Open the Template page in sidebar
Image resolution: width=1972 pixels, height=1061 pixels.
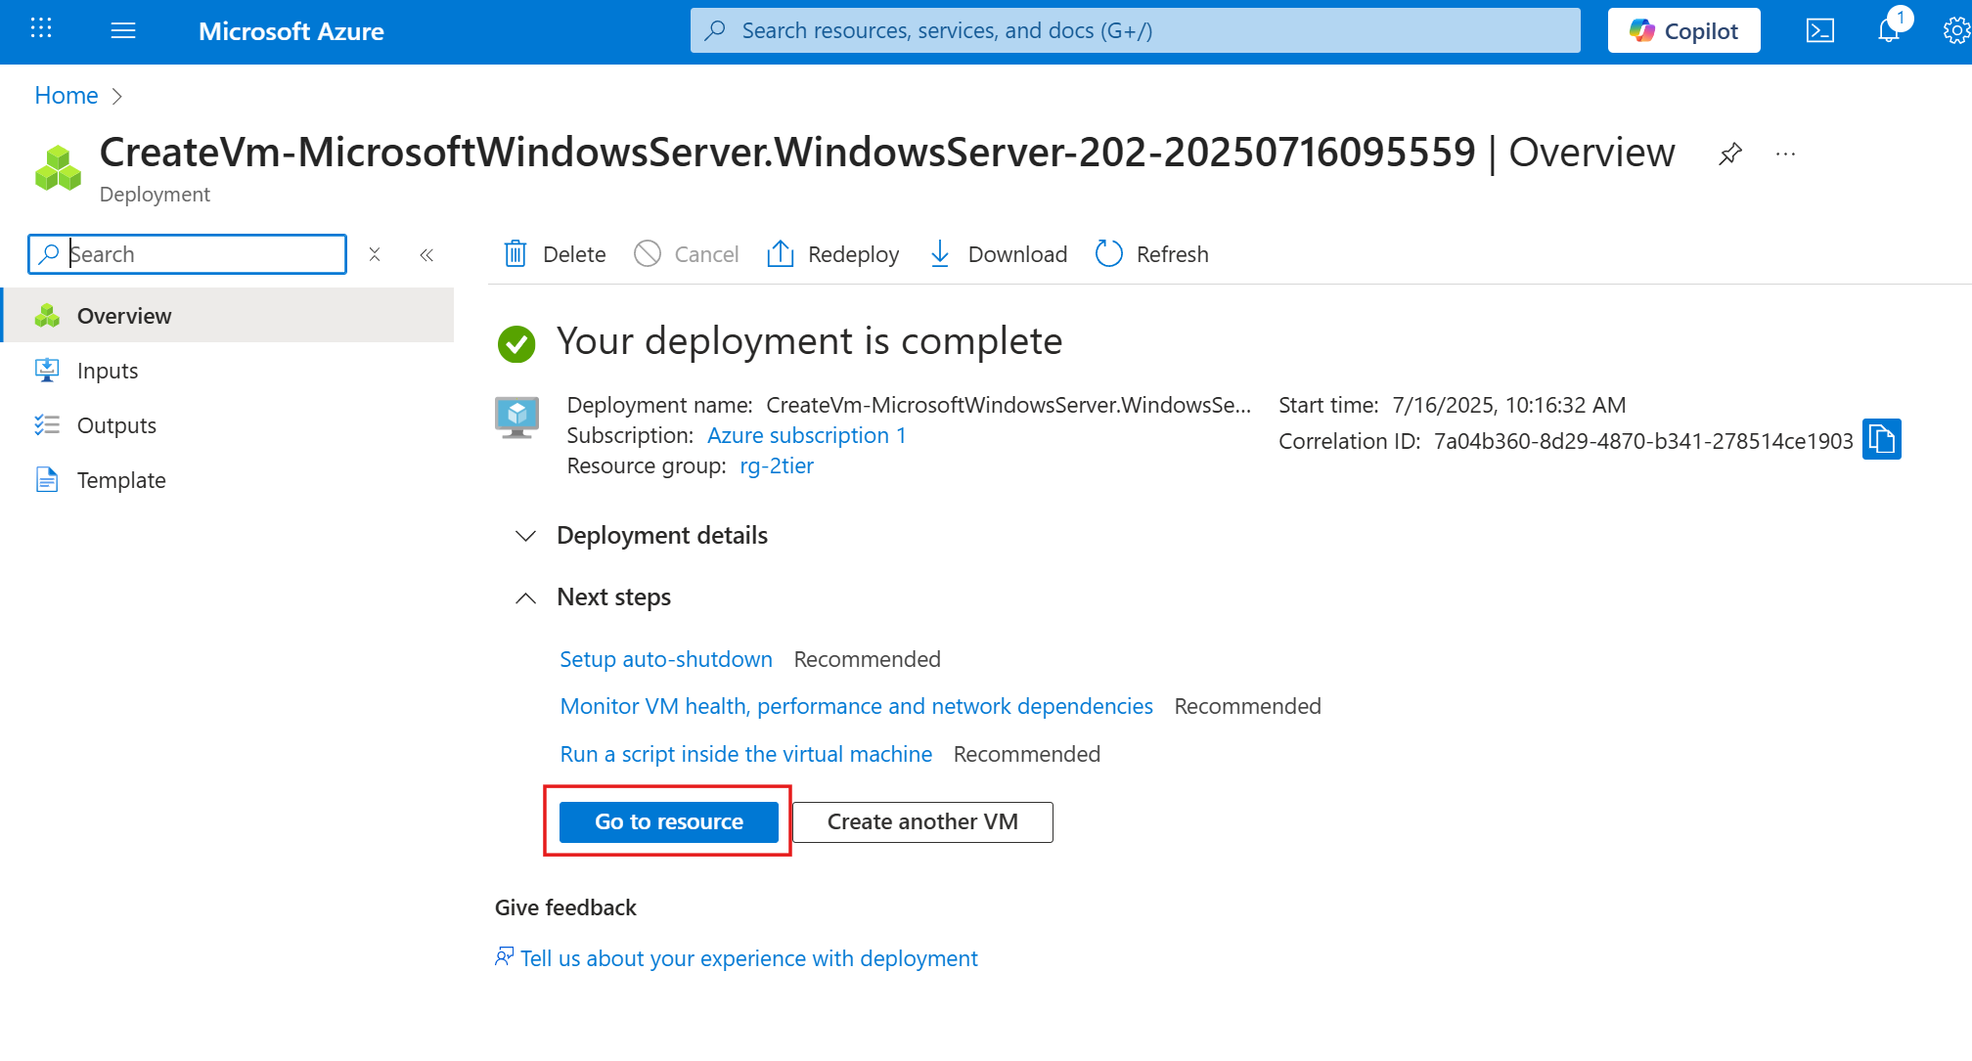121,479
